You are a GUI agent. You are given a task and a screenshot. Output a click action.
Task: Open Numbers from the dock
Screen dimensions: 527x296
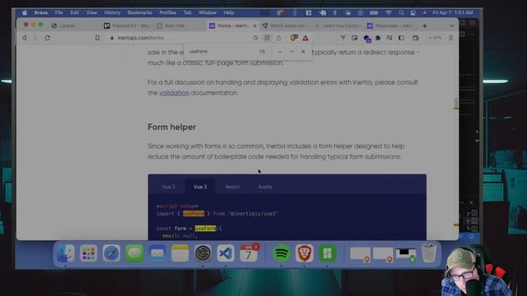327,253
